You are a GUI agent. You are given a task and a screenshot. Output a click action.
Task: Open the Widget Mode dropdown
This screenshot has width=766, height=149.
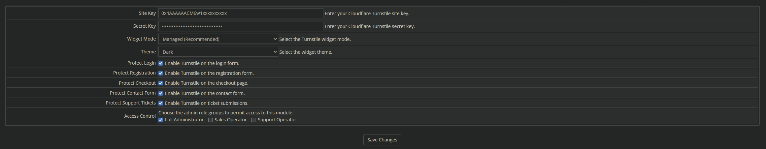pyautogui.click(x=218, y=39)
